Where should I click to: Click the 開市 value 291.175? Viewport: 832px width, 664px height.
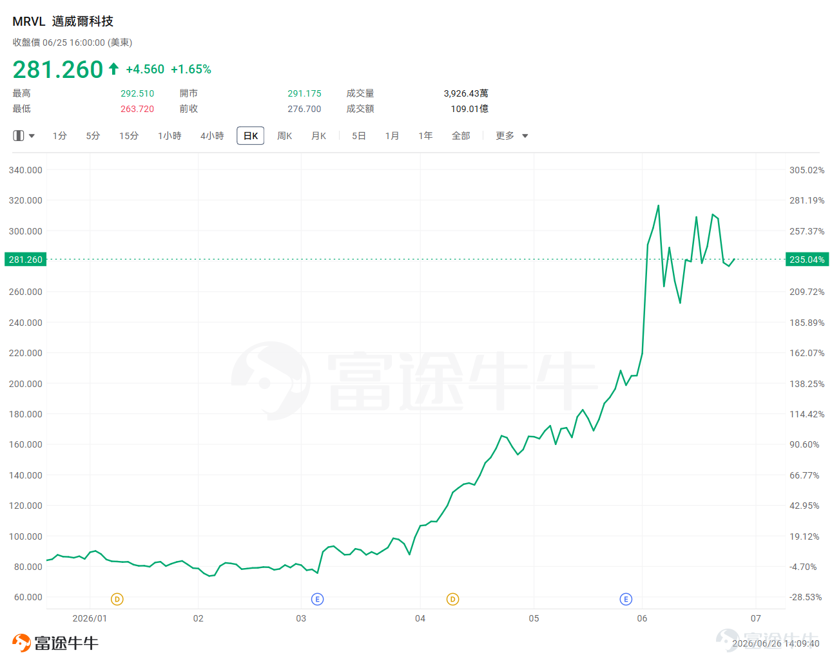pos(304,93)
